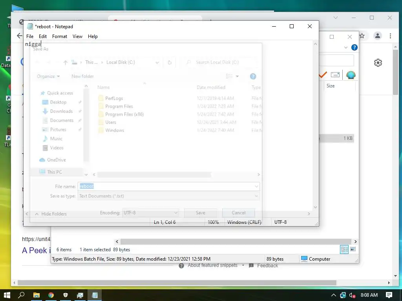The height and width of the screenshot is (301, 402).
Task: Click the refresh icon in address bar
Action: [170, 62]
